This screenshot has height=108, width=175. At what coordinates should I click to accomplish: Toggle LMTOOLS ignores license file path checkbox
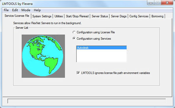pos(78,73)
